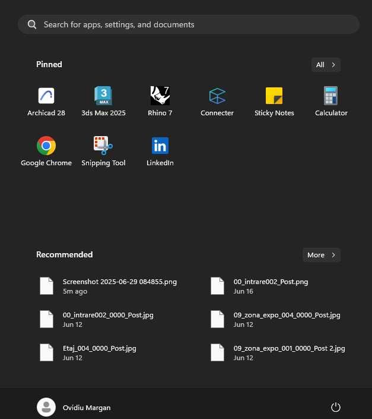This screenshot has height=419, width=372.
Task: Open recommended file Screenshot 2025-06-29 084855.png
Action: point(108,286)
